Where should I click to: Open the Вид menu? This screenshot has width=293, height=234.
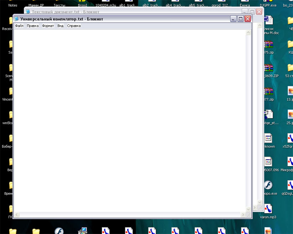(60, 26)
